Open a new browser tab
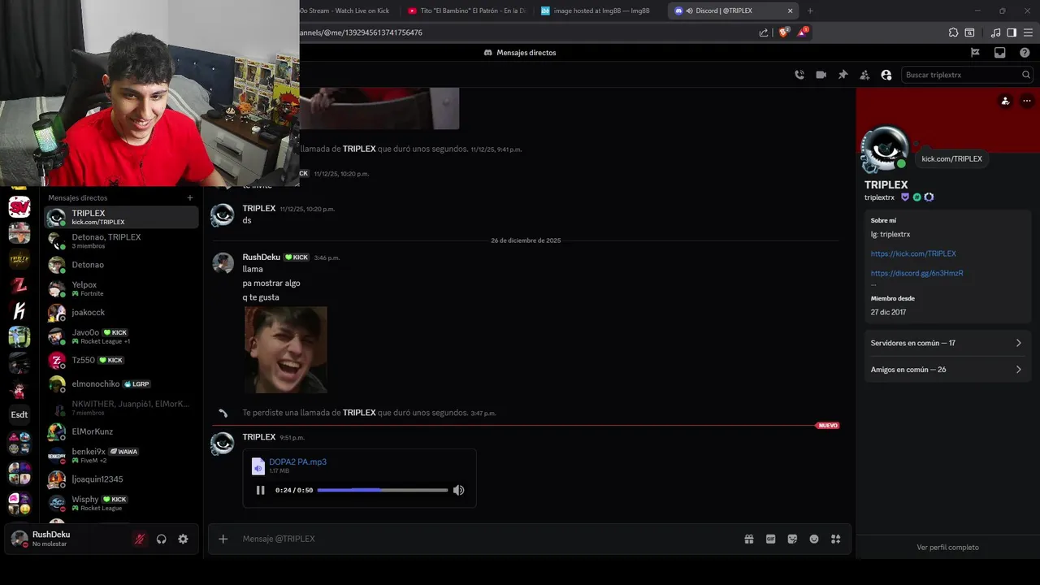 coord(810,11)
